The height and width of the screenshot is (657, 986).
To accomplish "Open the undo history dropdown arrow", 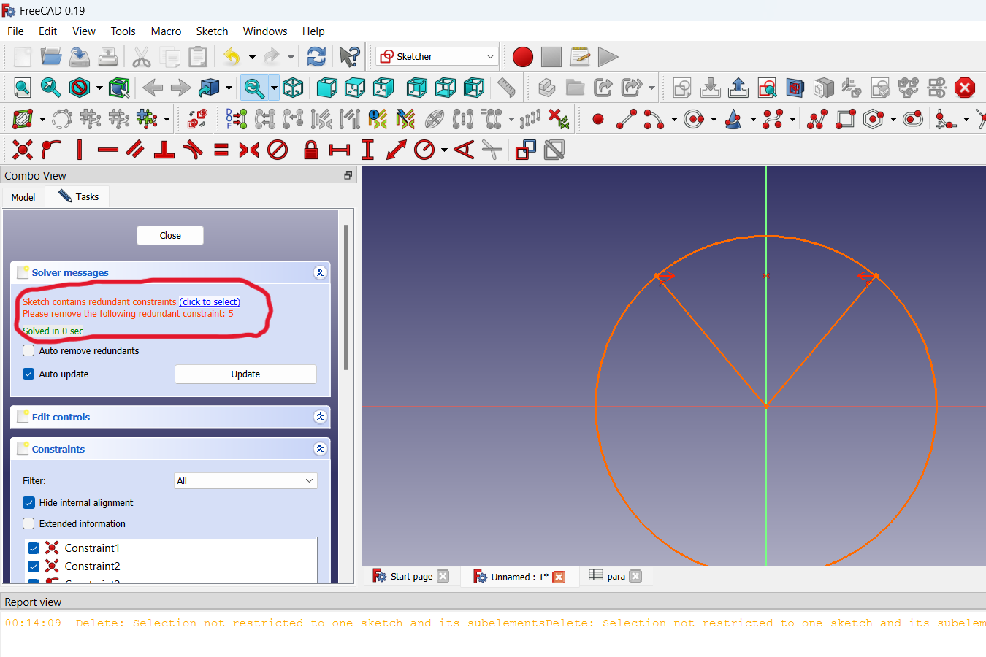I will pyautogui.click(x=252, y=57).
